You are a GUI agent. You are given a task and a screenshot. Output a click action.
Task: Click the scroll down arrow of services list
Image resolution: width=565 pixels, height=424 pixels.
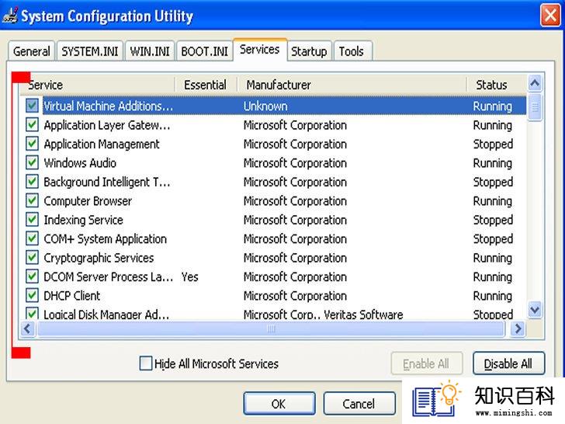coord(535,309)
